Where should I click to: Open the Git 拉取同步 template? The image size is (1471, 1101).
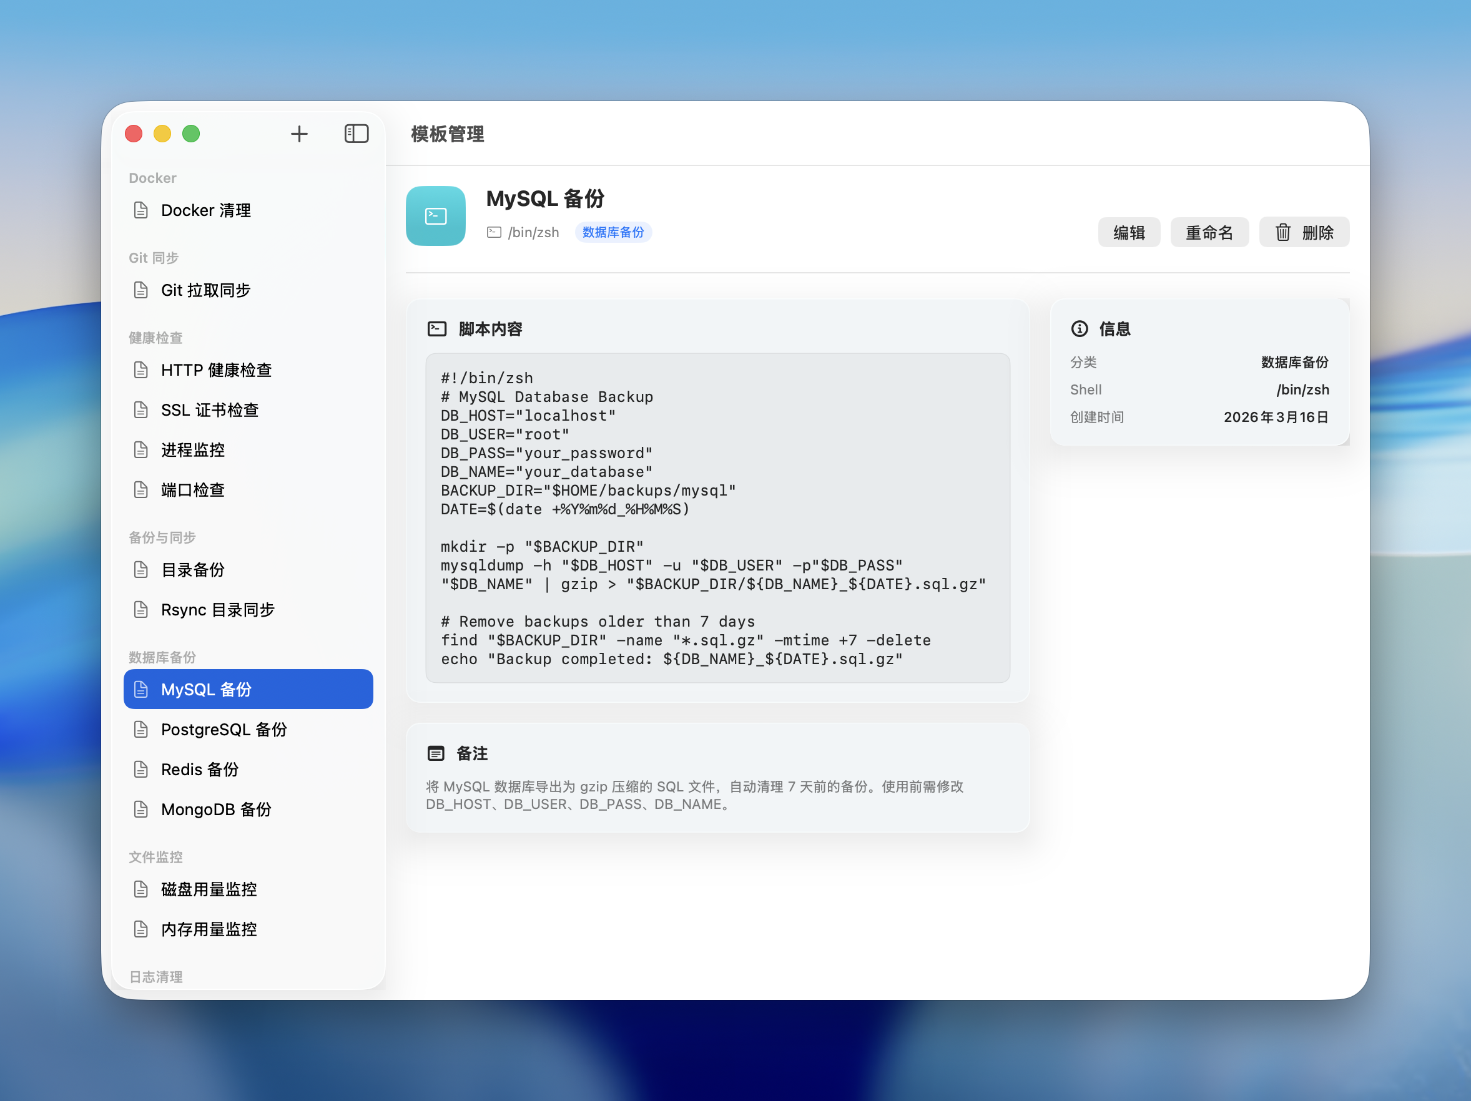(206, 290)
